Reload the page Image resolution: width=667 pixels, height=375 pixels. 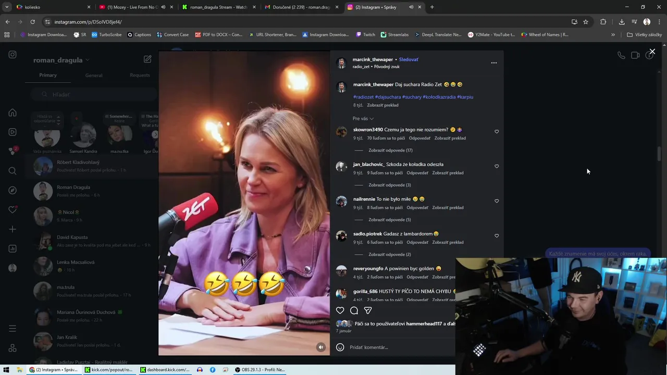(32, 22)
